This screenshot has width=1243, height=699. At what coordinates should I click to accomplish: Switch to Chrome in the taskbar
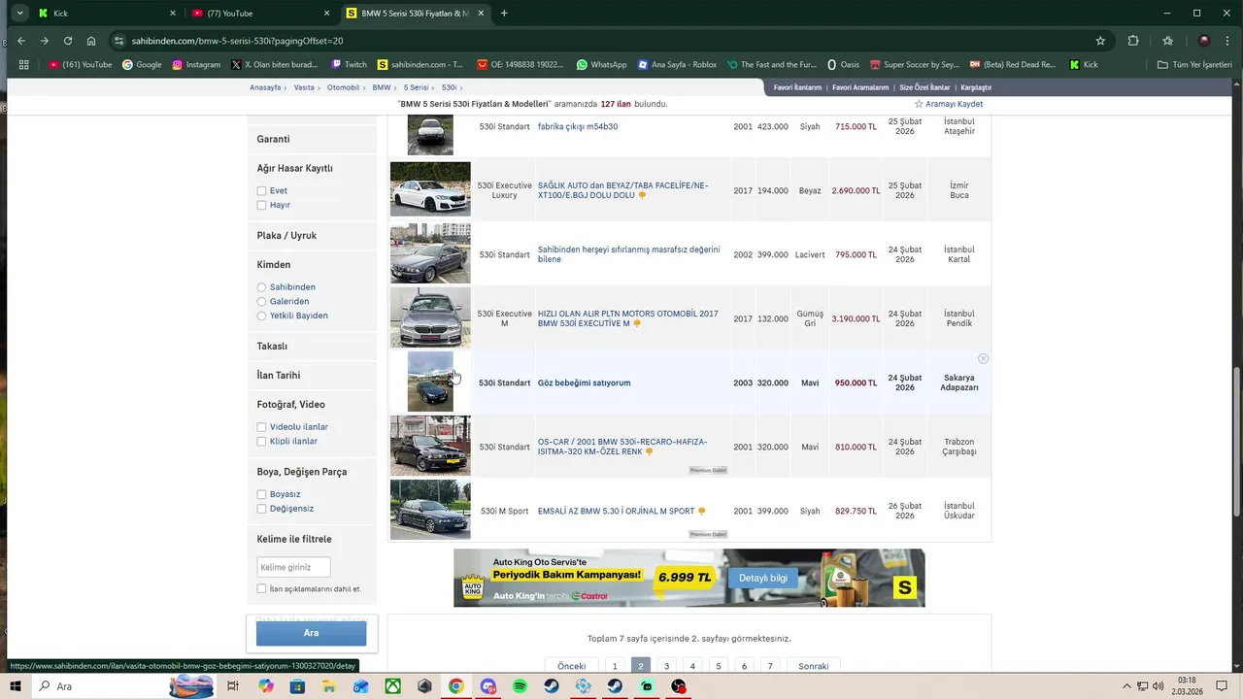coord(455,686)
